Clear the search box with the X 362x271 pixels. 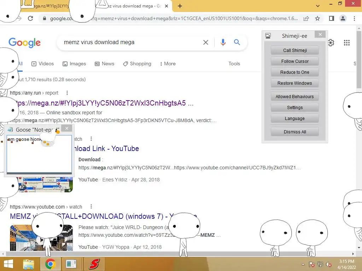coord(205,42)
